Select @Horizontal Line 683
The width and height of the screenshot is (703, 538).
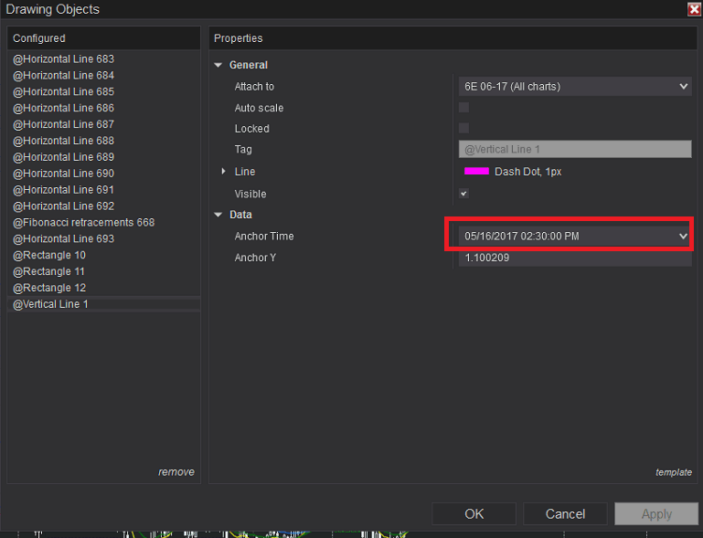pyautogui.click(x=103, y=59)
